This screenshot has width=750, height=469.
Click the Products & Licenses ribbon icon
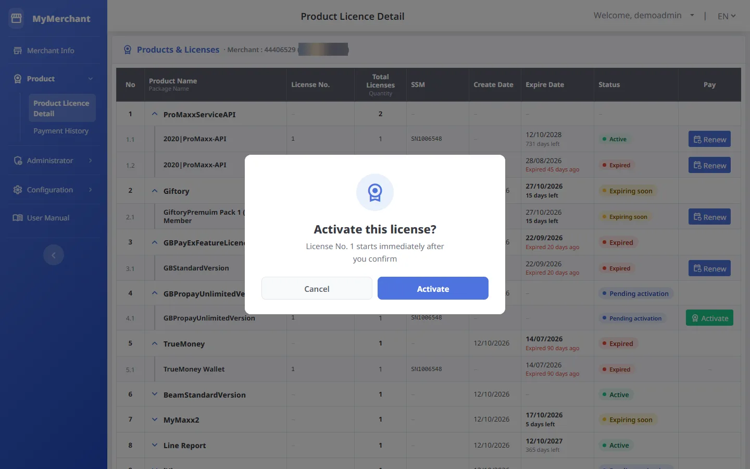pos(128,50)
